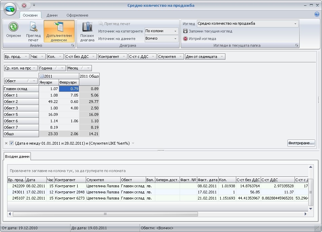322x232 pixels.
Task: Open the help icon
Action: [317, 14]
